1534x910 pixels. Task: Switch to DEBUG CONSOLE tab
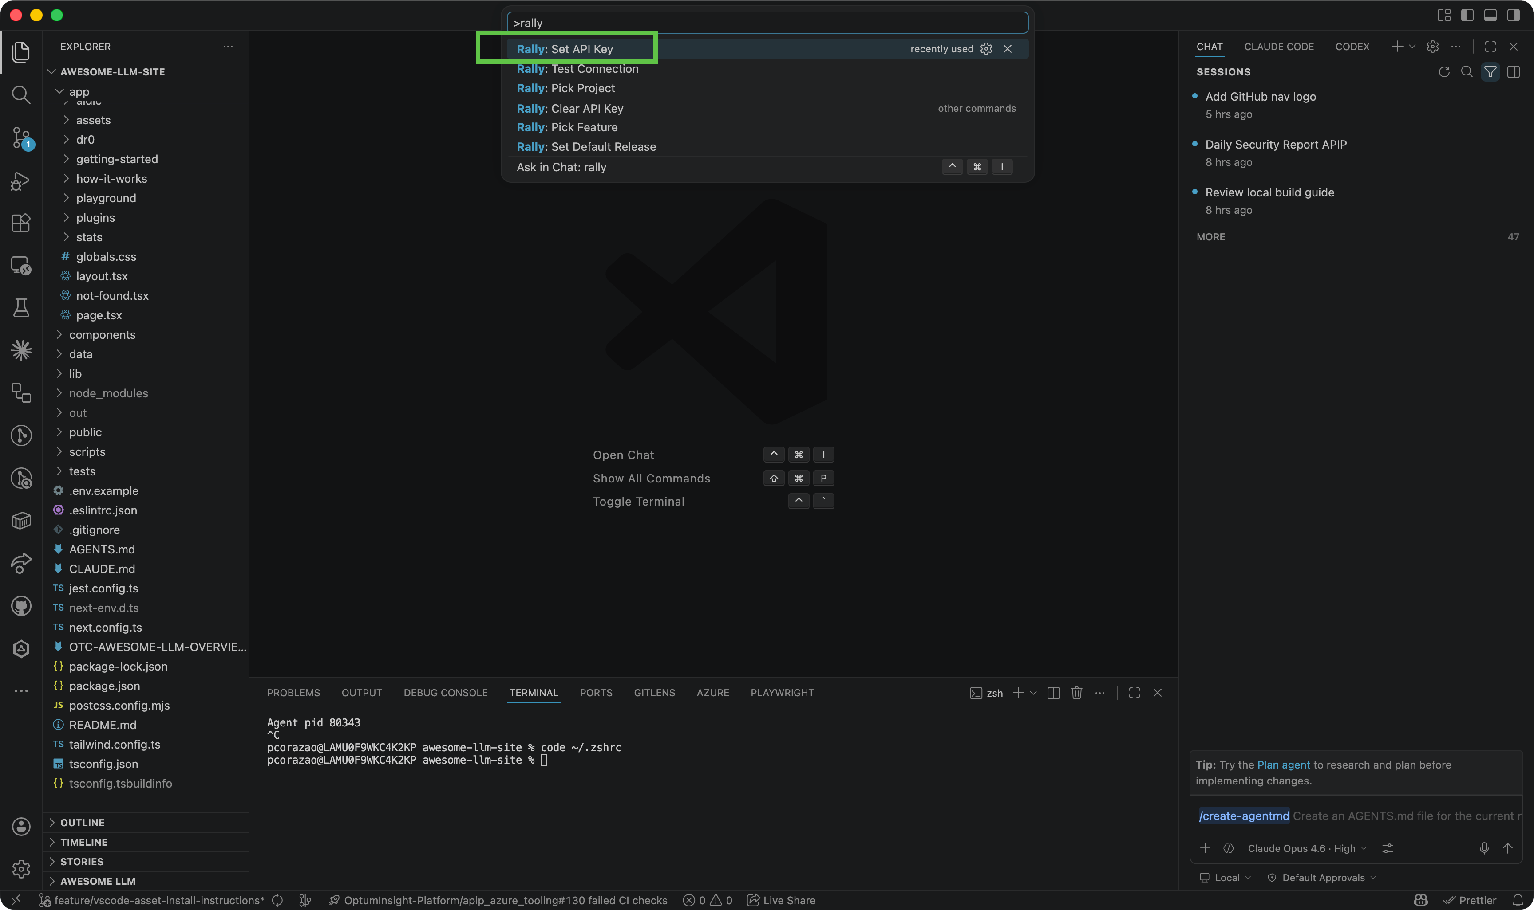(446, 693)
